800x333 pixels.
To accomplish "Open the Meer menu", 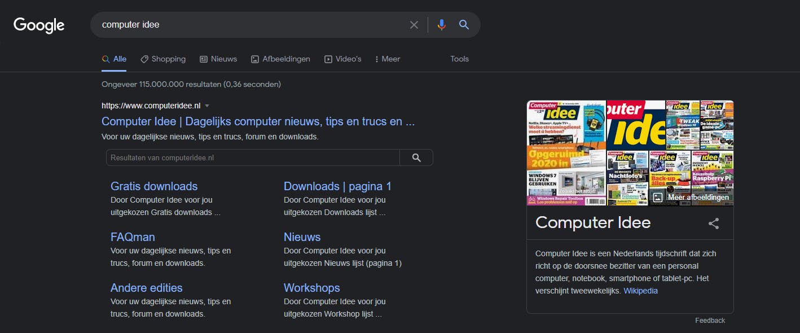I will pos(387,59).
